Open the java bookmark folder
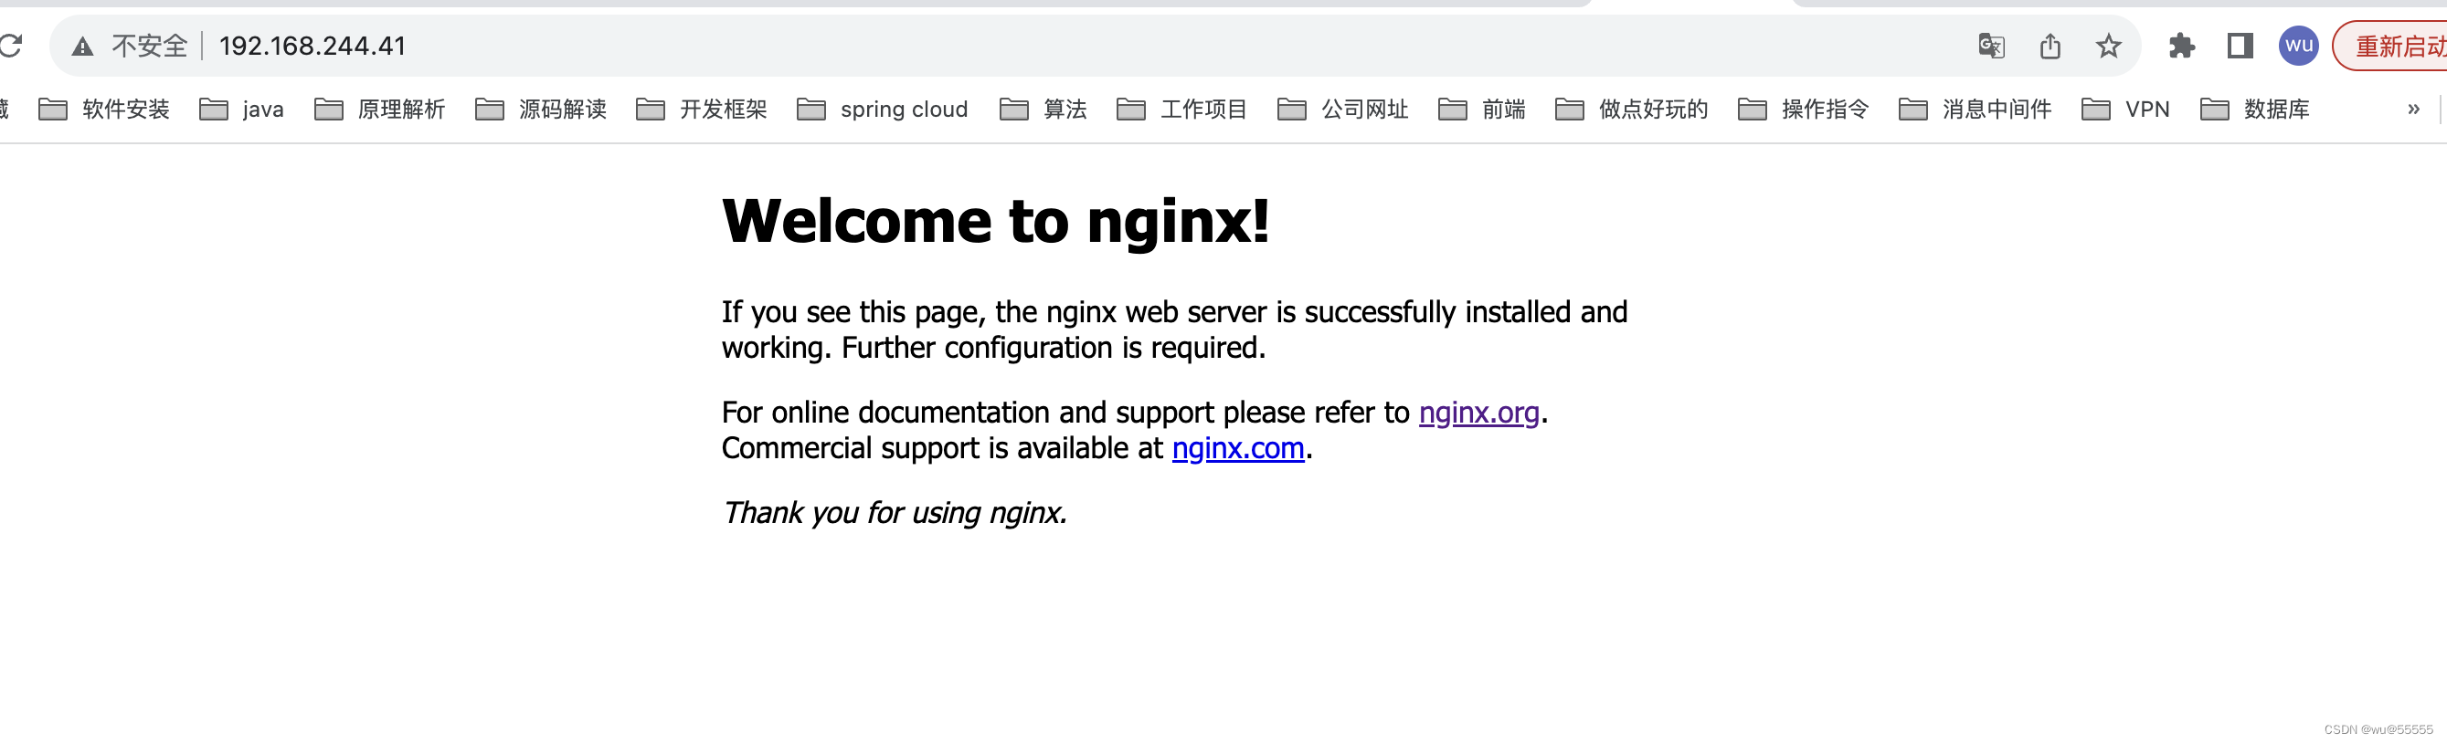 [242, 110]
